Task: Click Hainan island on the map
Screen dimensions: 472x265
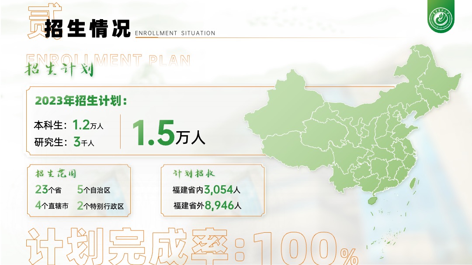Action: 373,200
